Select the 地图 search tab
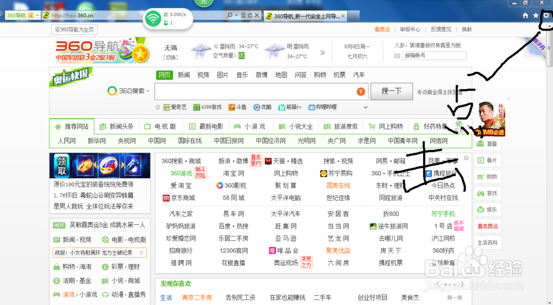The height and width of the screenshot is (305, 553). [x=281, y=75]
